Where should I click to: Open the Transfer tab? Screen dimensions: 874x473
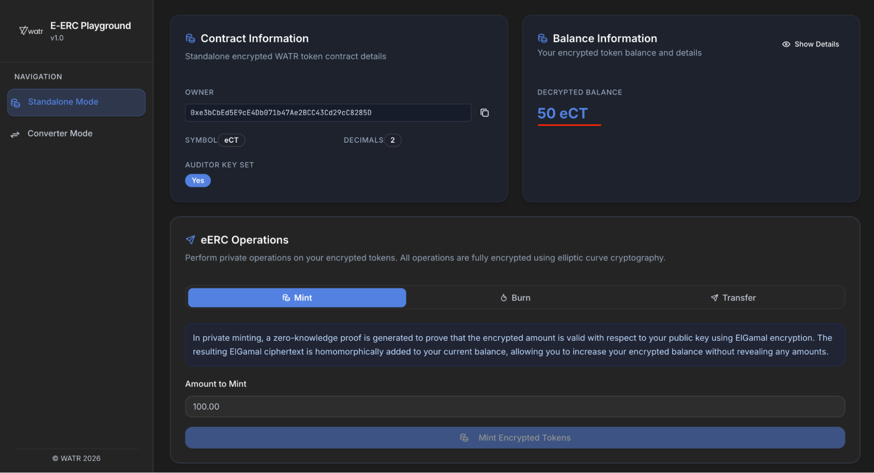point(733,298)
